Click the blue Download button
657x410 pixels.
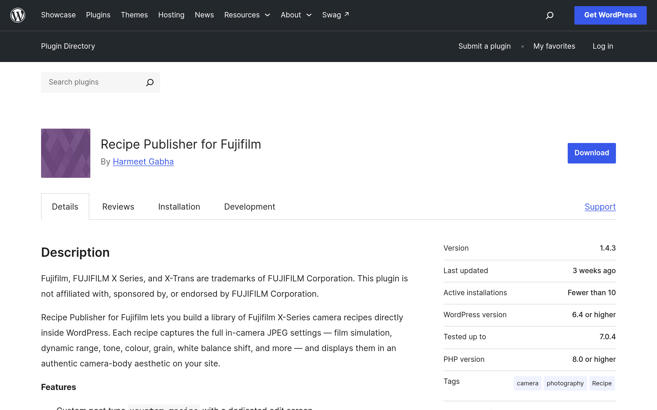tap(592, 153)
